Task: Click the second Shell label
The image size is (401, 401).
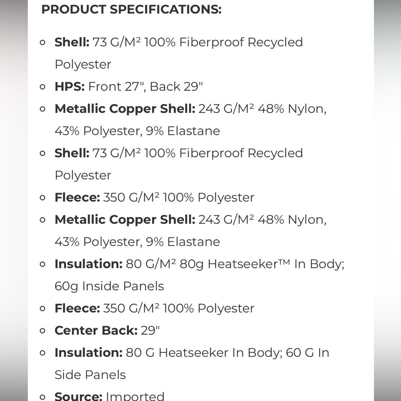Action: point(72,153)
